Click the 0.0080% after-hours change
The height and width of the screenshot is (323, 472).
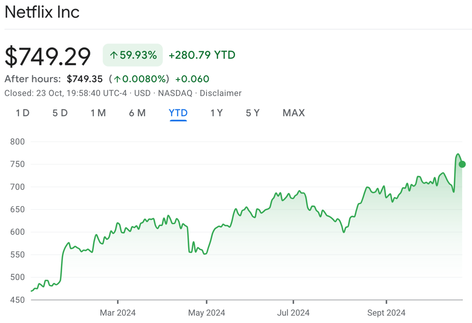pos(139,79)
